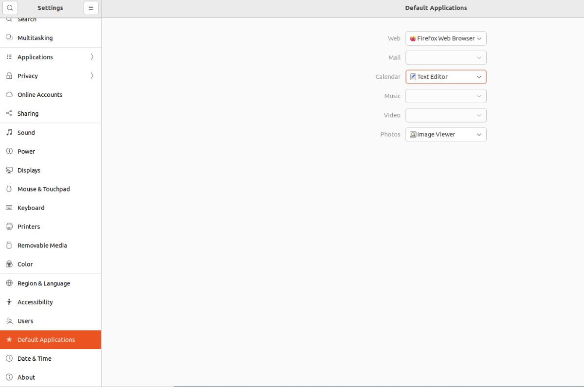Screen dimensions: 584x387
Task: Click the Users icon in sidebar
Action: (x=9, y=321)
